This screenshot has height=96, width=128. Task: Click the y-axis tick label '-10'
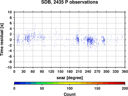(9, 67)
